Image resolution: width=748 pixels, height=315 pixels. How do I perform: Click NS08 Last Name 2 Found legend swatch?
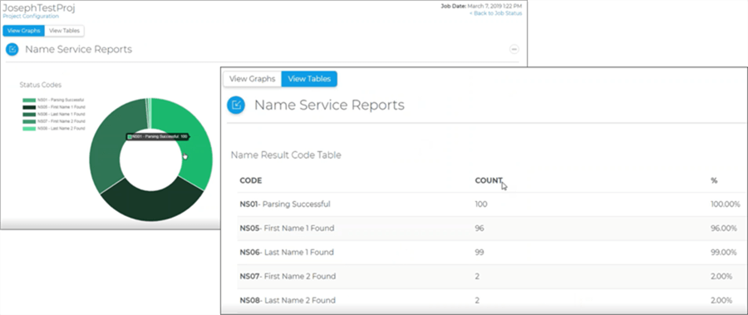[29, 129]
